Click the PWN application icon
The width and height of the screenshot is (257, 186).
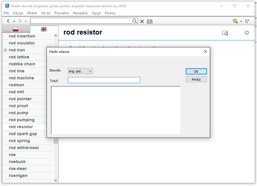click(7, 6)
